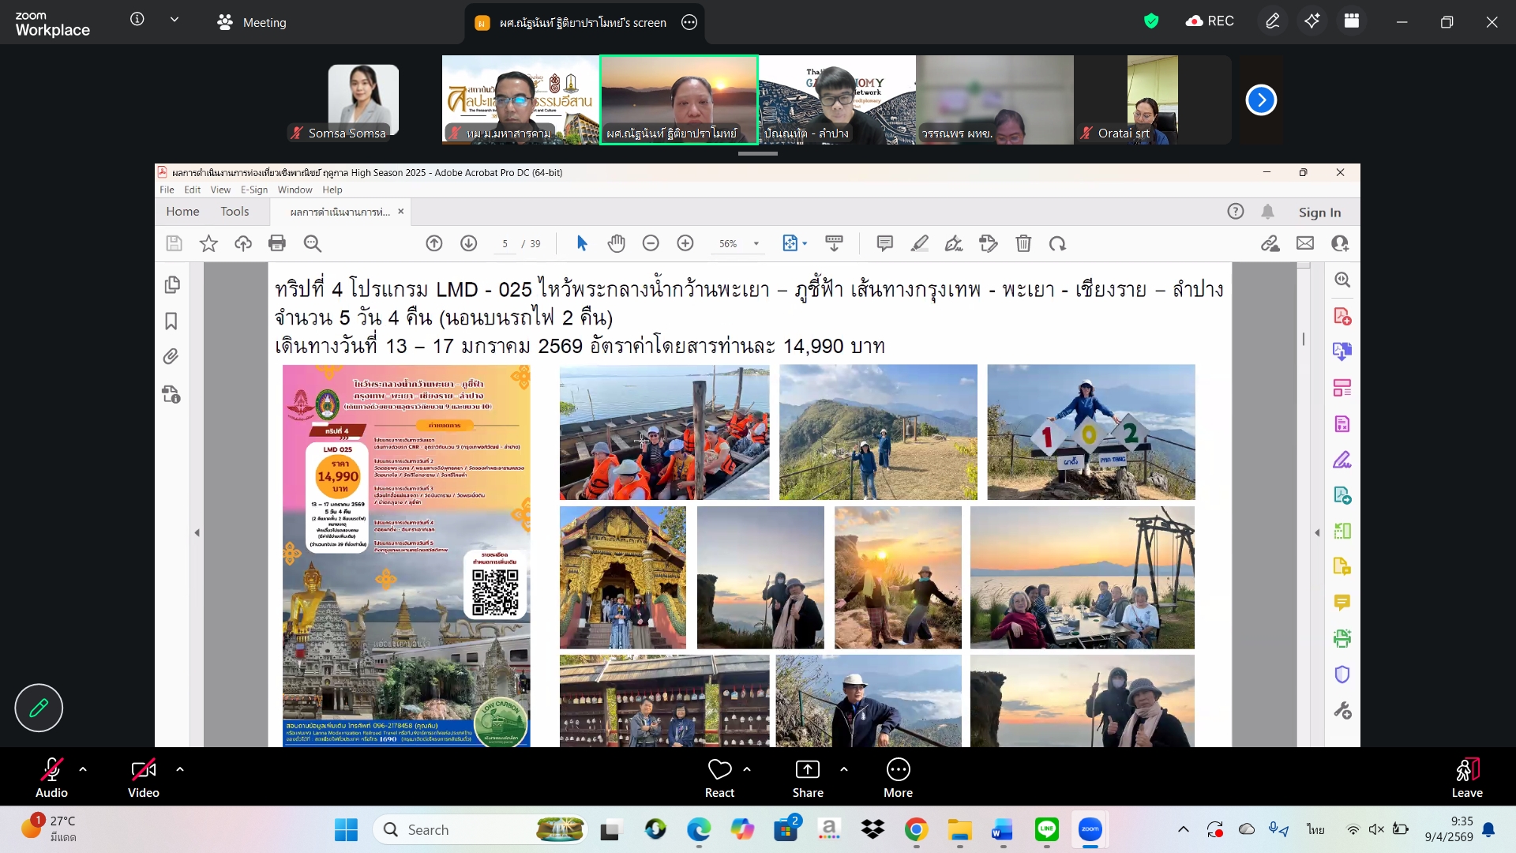Image resolution: width=1516 pixels, height=853 pixels.
Task: Open the Zoom AI Companion sparkle icon
Action: click(x=1311, y=22)
